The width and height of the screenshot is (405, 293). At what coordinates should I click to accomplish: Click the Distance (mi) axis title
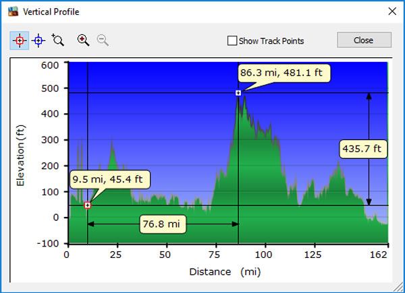[225, 272]
